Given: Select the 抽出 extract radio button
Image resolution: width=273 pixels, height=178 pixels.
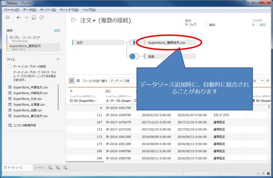Looking at the screenshot, I should click(x=206, y=25).
